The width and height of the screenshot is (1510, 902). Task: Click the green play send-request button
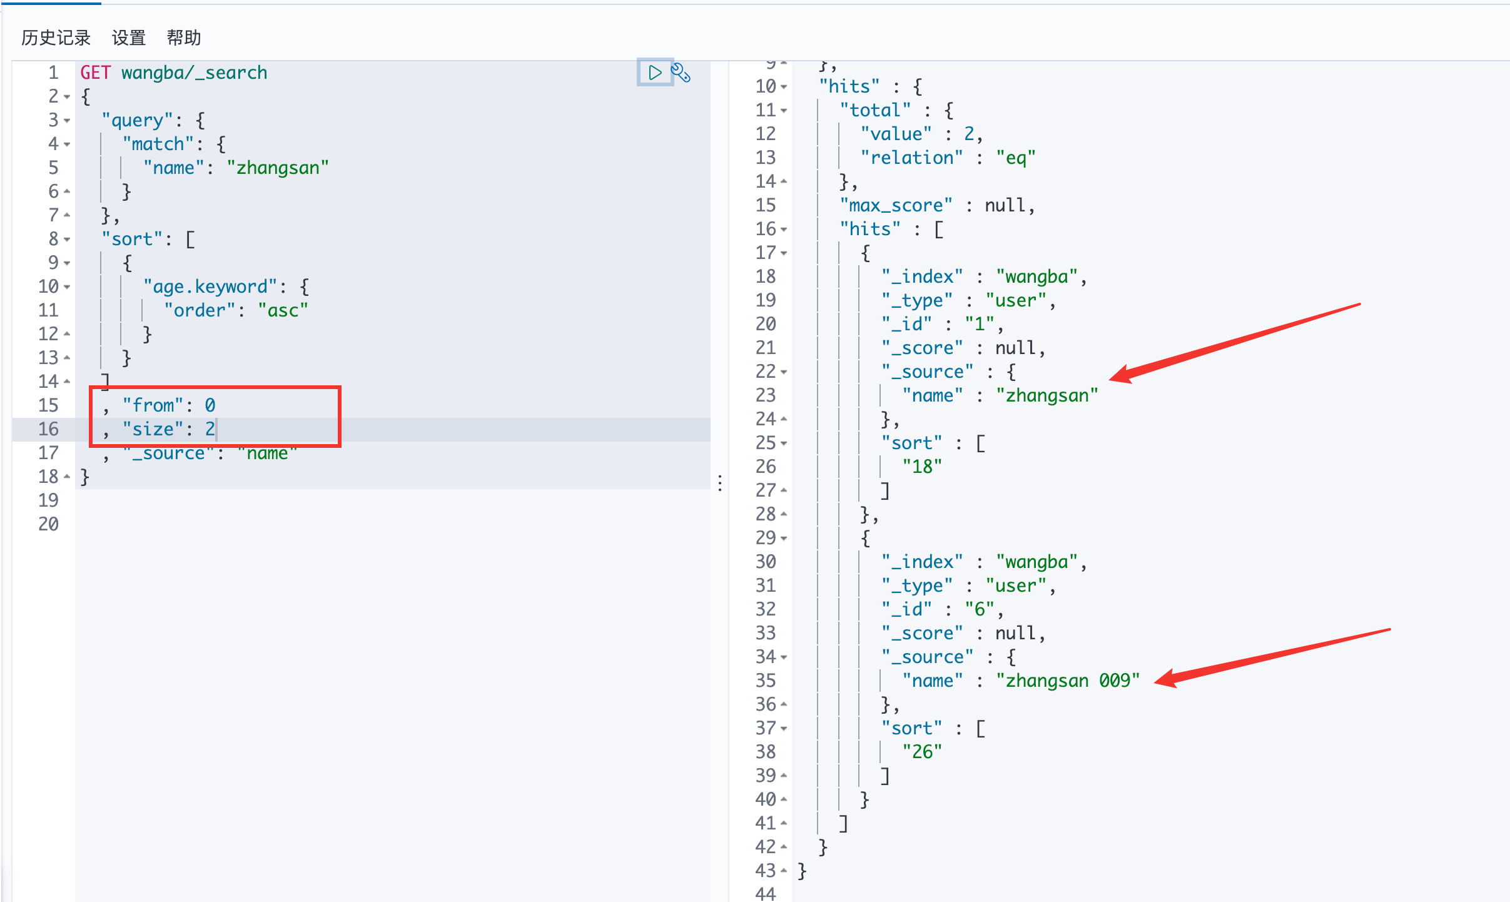[654, 73]
